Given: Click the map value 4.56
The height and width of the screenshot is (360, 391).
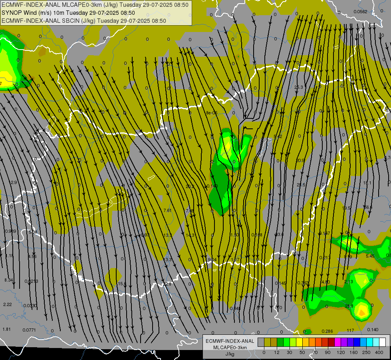Looking at the screenshot, I should [32, 256].
